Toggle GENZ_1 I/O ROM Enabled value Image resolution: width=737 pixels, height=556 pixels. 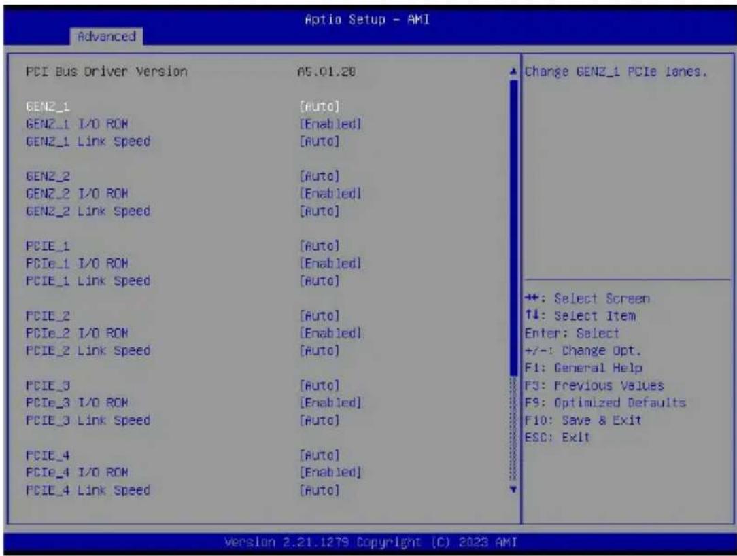tap(330, 124)
